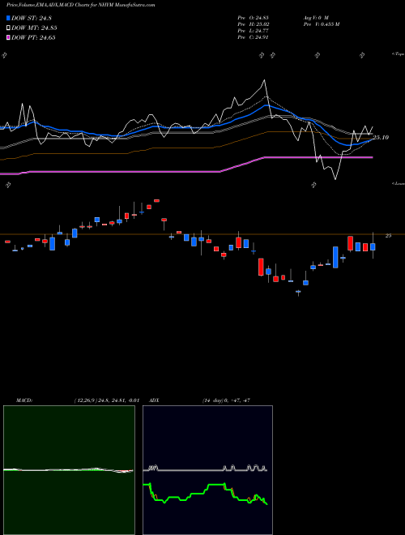Click the Pre L: 24.77 low value

click(253, 31)
